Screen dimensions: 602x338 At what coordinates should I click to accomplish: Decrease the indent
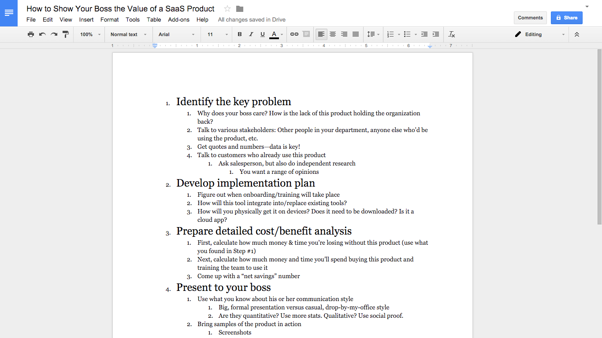coord(424,34)
